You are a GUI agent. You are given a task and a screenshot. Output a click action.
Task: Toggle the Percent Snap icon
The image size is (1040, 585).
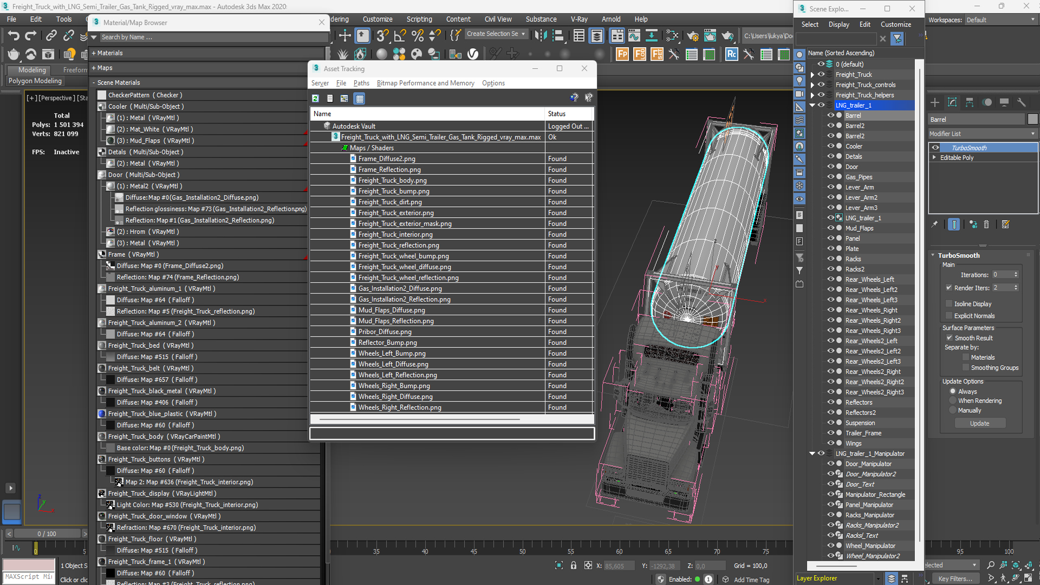[417, 36]
